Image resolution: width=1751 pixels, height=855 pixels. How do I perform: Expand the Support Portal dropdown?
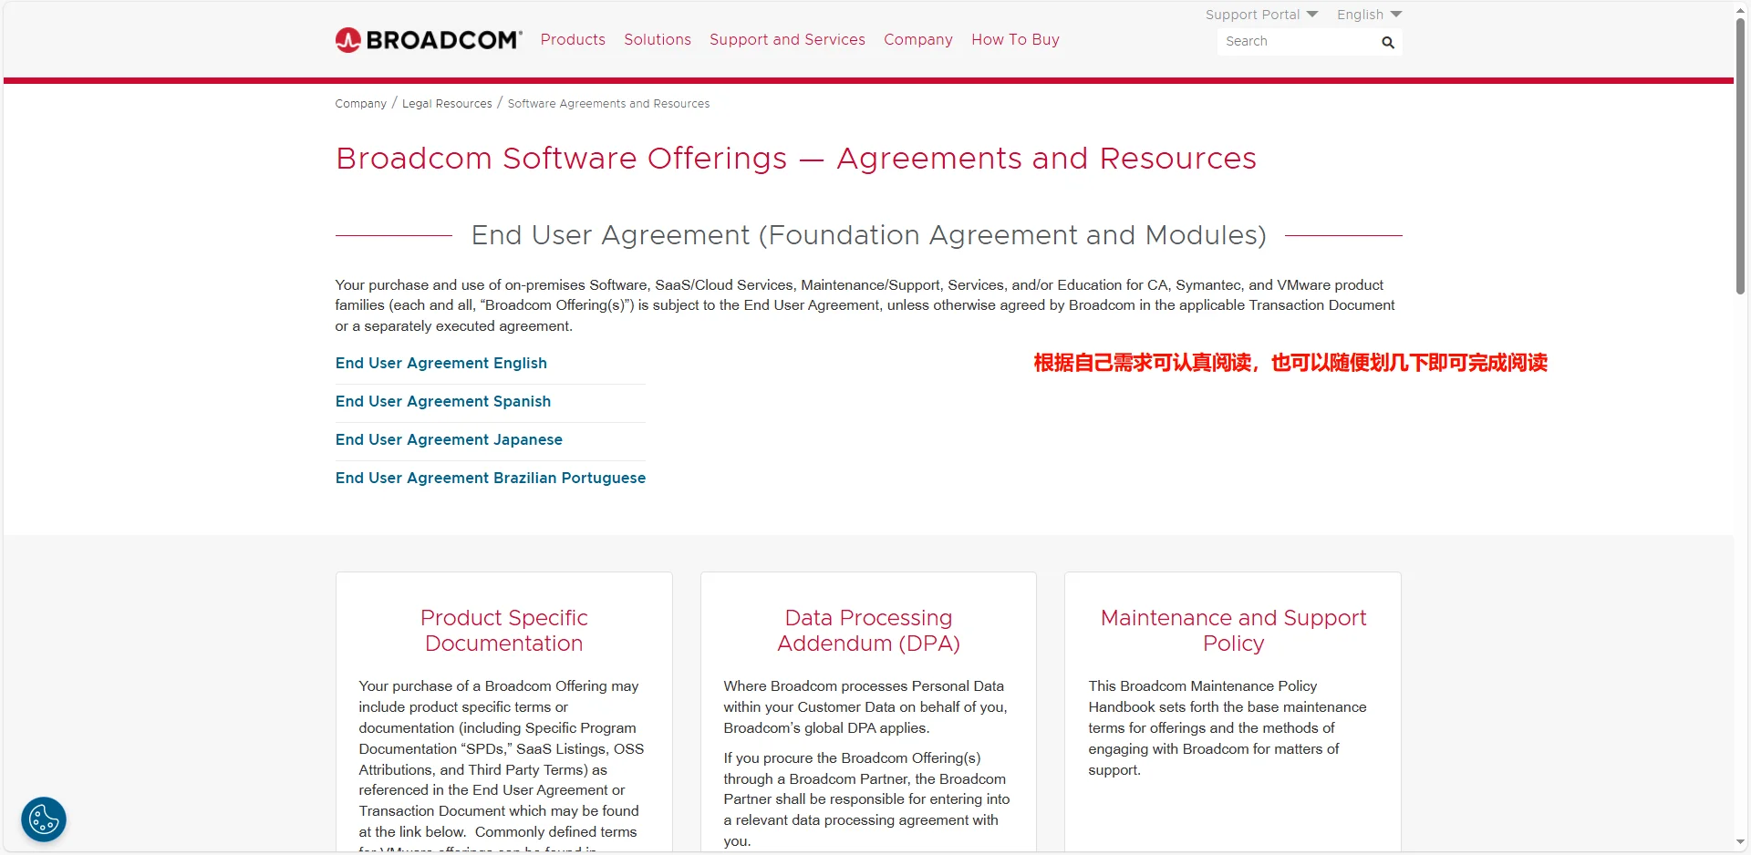pos(1261,15)
